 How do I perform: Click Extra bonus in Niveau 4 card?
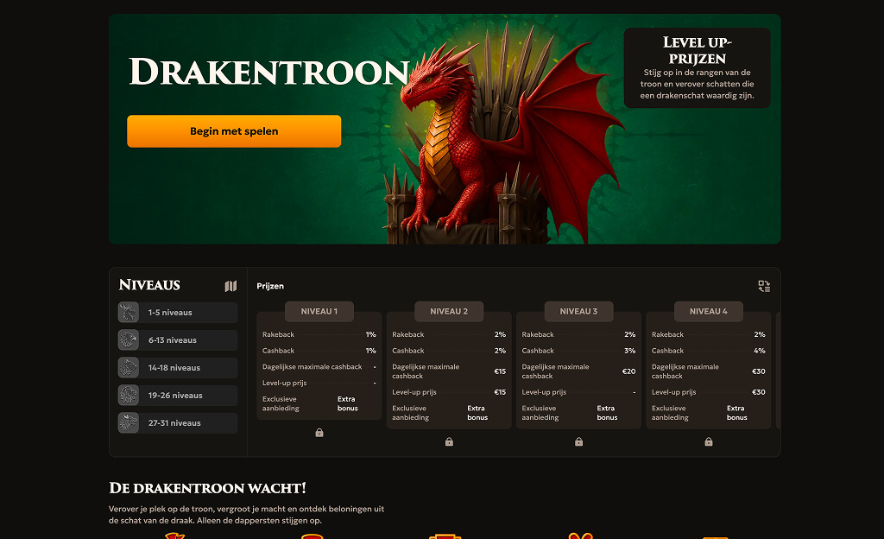click(737, 413)
